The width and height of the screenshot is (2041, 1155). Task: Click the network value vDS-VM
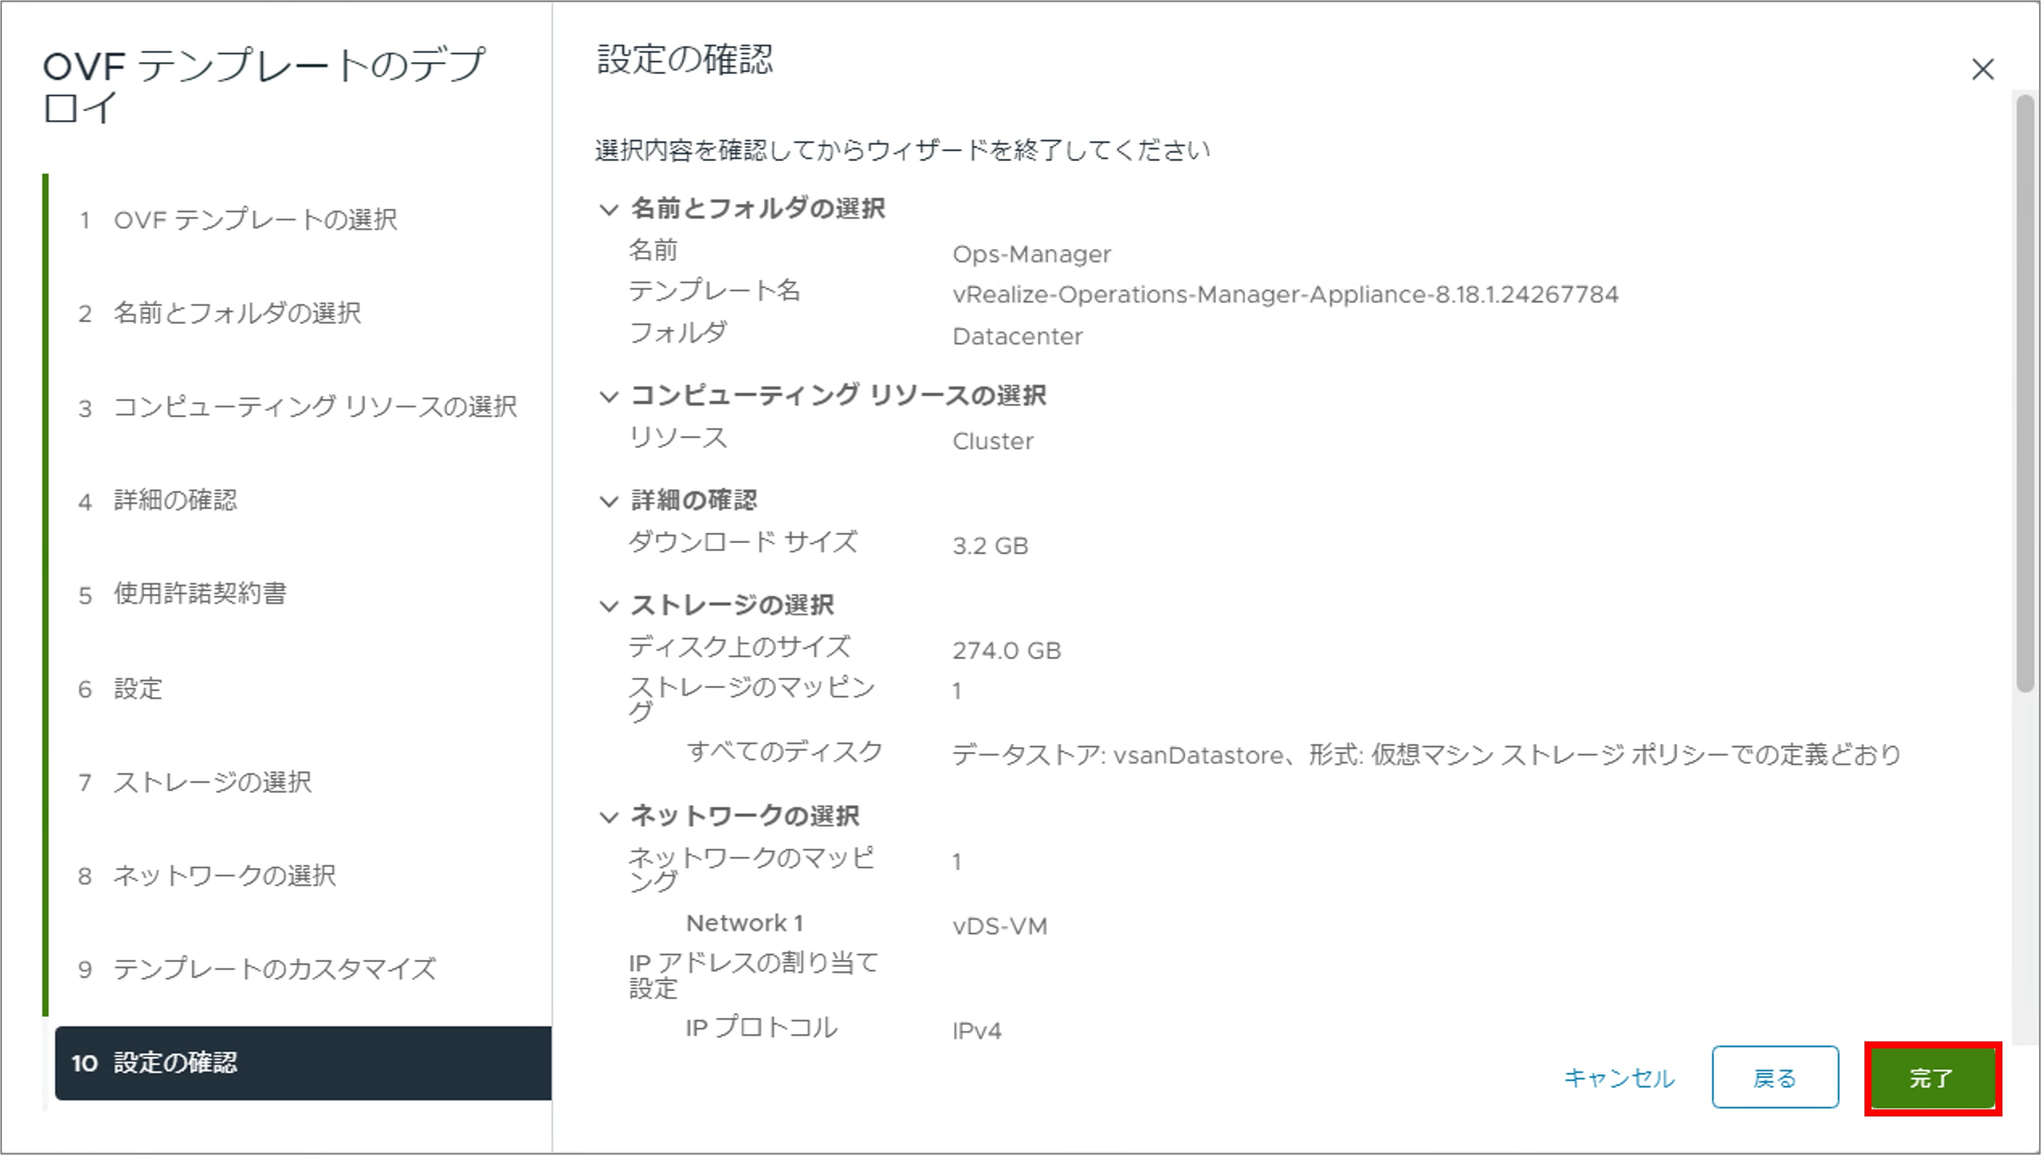click(x=999, y=927)
